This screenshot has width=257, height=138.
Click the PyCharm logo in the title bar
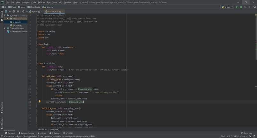[x=2, y=2]
